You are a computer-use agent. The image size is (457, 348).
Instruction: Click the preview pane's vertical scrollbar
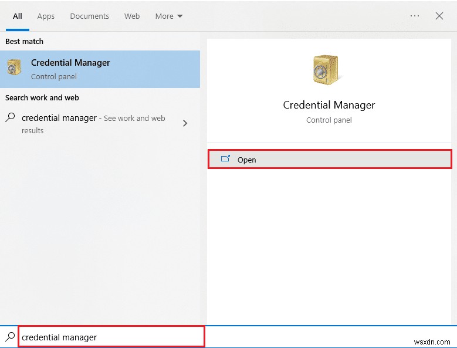(x=454, y=176)
